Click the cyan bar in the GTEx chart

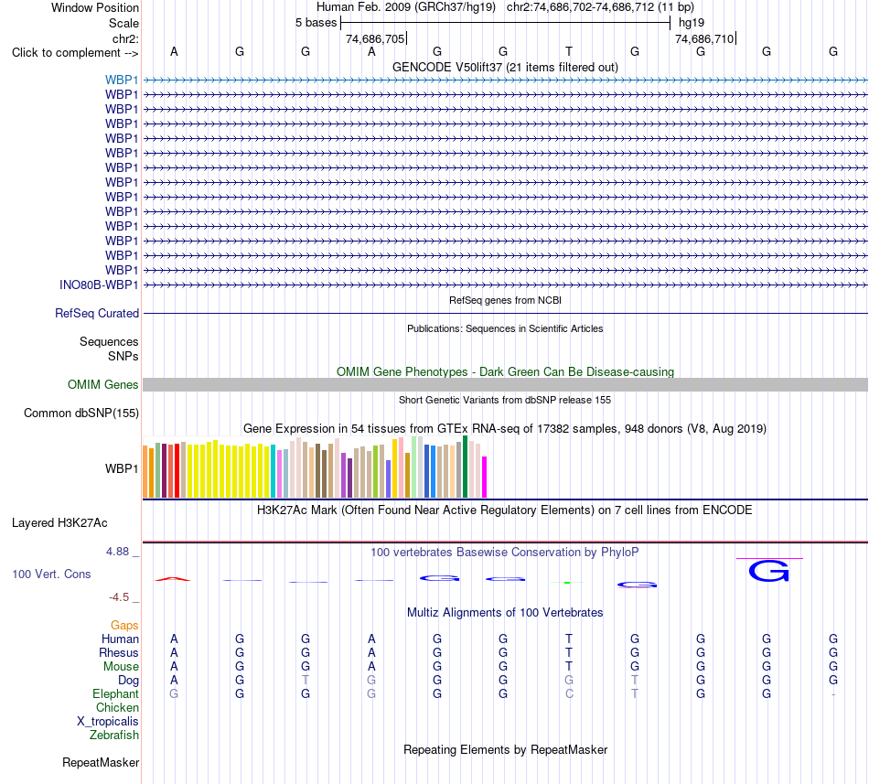(x=274, y=471)
